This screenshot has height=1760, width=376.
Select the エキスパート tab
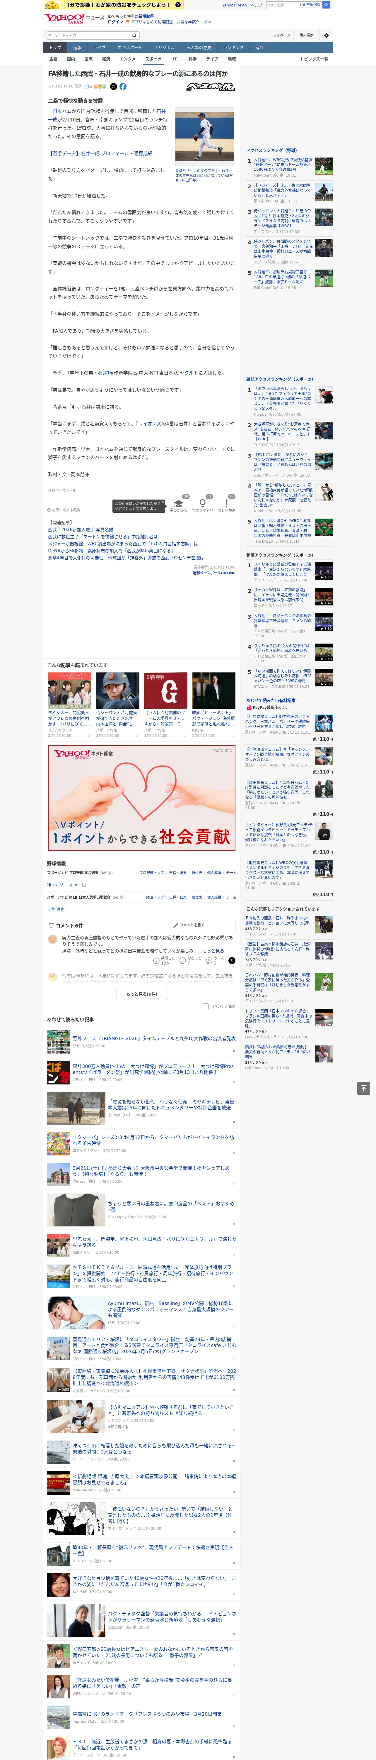coord(130,47)
